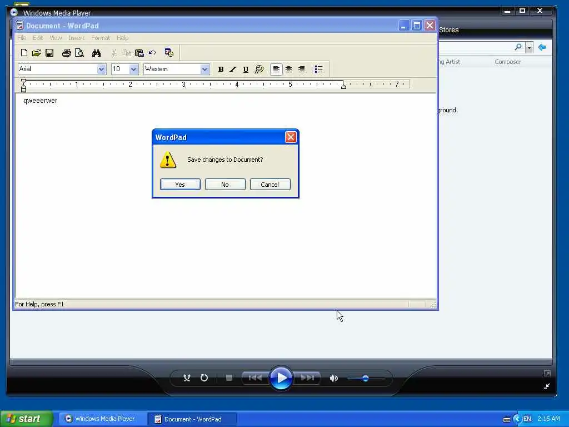Viewport: 569px width, 427px height.
Task: Toggle Underline formatting in WordPad
Action: tap(246, 69)
